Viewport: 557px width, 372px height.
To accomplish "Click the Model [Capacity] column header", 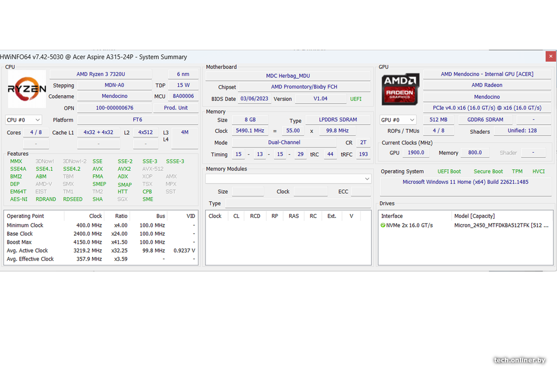I will coord(474,216).
